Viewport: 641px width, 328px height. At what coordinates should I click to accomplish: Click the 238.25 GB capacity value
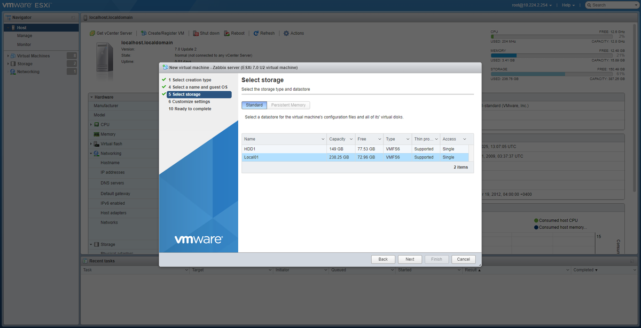(339, 157)
